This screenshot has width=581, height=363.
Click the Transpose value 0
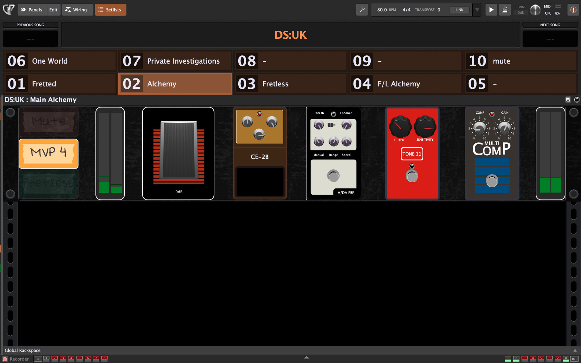tap(439, 10)
